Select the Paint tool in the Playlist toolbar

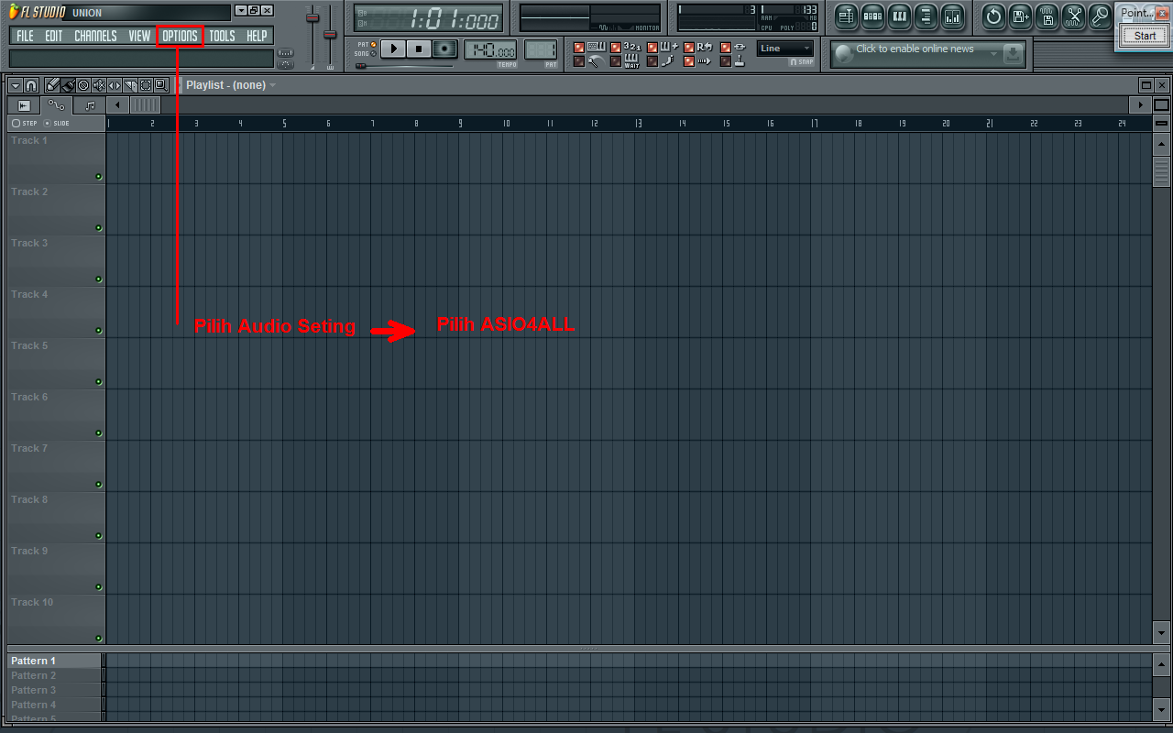click(x=67, y=85)
